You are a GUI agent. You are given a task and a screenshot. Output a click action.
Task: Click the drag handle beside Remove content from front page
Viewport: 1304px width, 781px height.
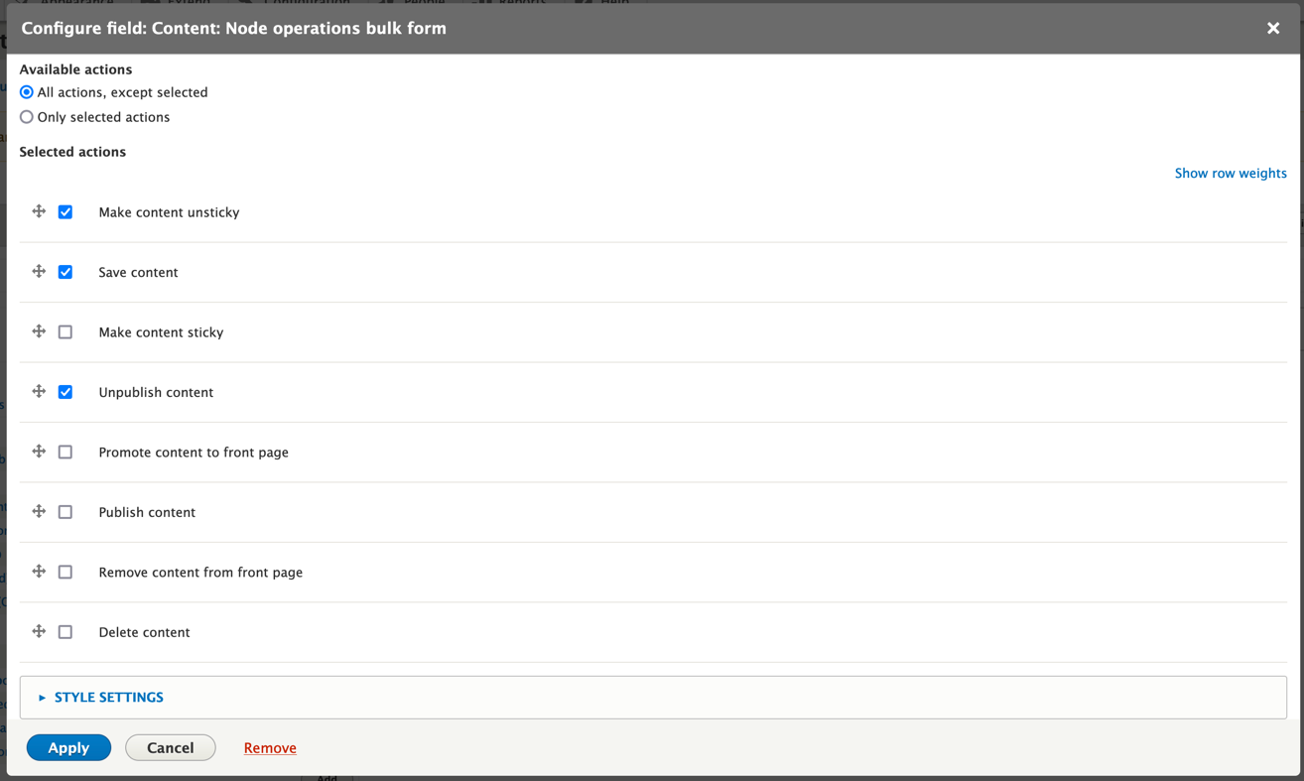coord(39,572)
